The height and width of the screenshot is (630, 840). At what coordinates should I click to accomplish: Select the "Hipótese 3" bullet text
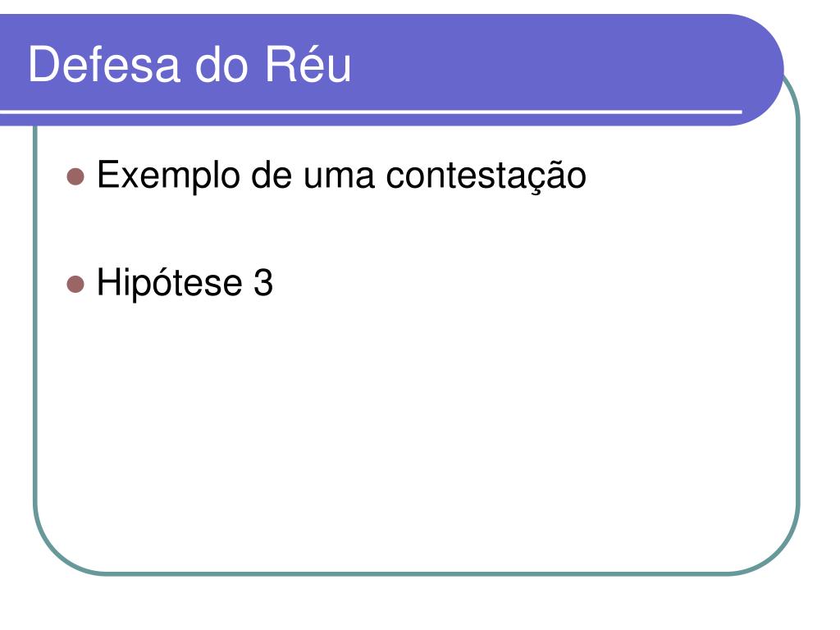[x=185, y=282]
